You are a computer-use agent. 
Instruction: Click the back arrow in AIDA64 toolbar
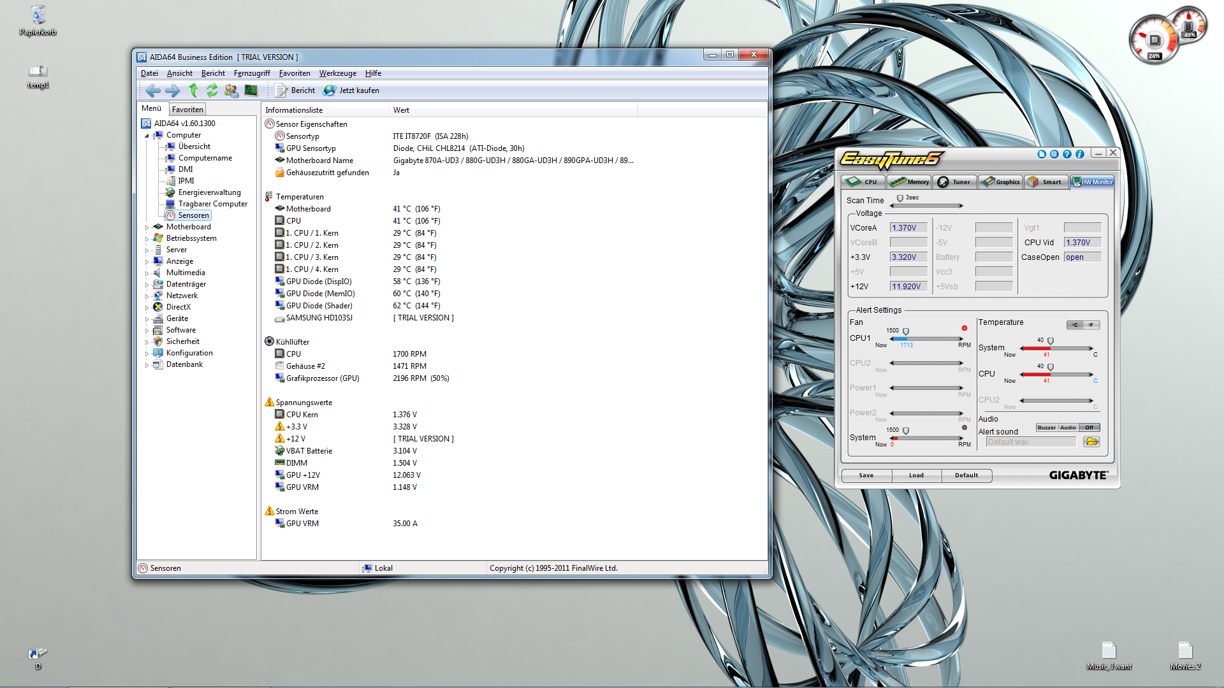[153, 90]
